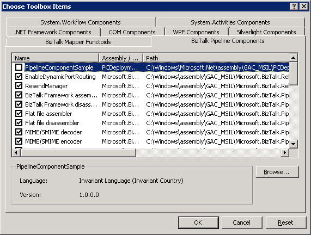
Task: Sort list by Name column header
Action: click(x=56, y=58)
